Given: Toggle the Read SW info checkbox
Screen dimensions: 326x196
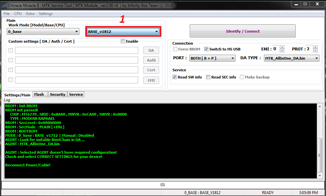Looking at the screenshot, I should tap(175, 77).
